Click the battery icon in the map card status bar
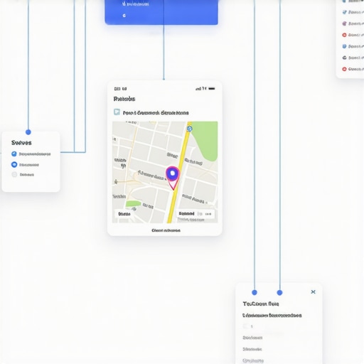This screenshot has width=364, height=364. point(212,89)
